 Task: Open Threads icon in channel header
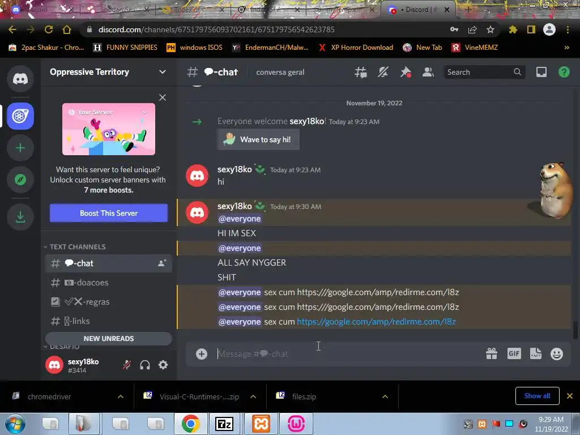[361, 72]
